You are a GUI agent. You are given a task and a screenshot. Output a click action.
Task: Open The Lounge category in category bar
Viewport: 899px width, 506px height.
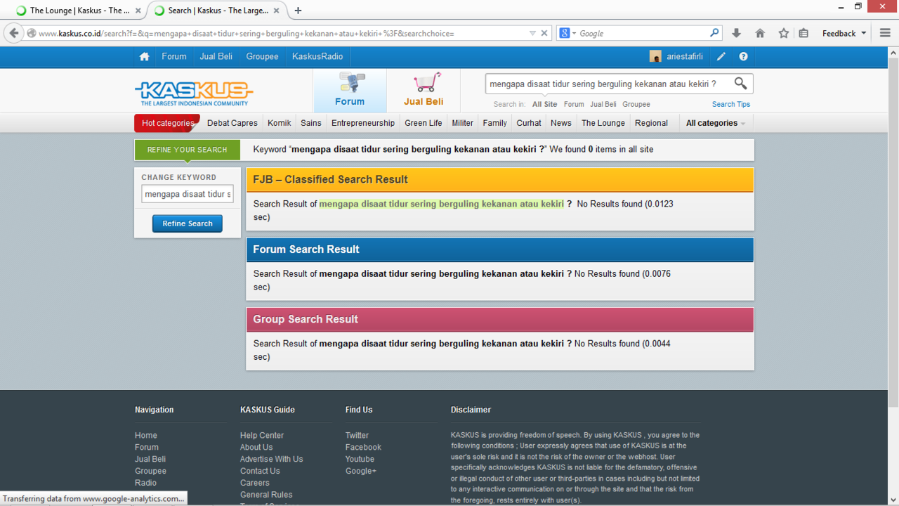pyautogui.click(x=603, y=123)
